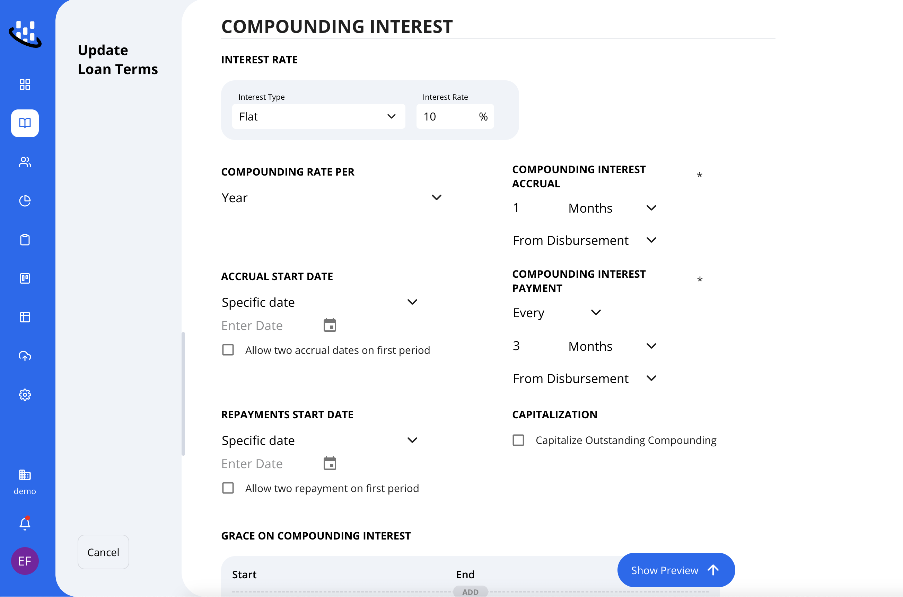The width and height of the screenshot is (903, 597).
Task: Open the calendar picker for Accrual Start Date
Action: (330, 325)
